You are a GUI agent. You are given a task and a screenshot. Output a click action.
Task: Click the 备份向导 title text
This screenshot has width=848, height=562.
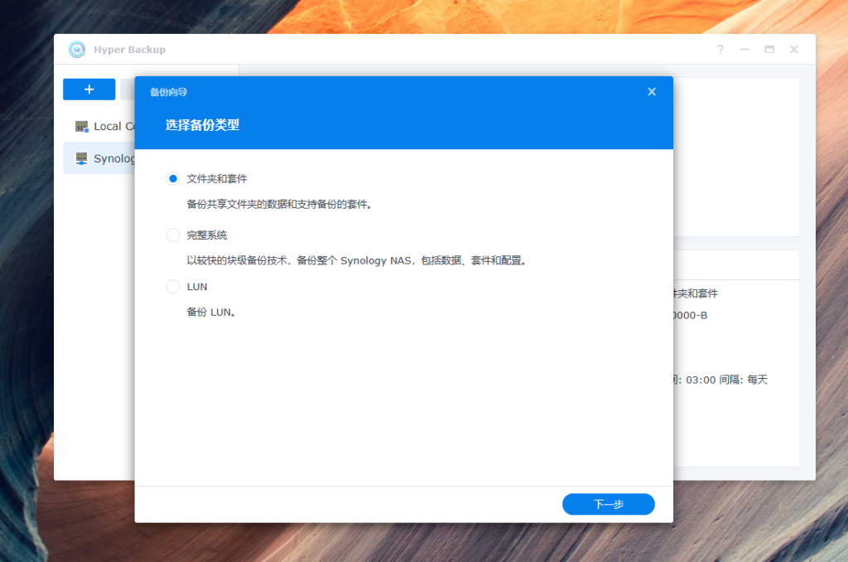click(x=168, y=92)
